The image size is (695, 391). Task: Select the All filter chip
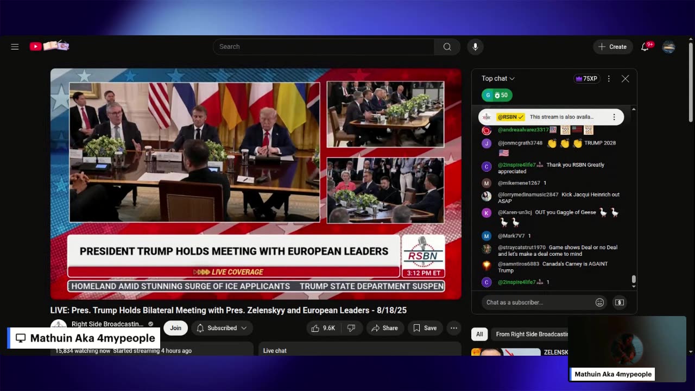pos(479,335)
